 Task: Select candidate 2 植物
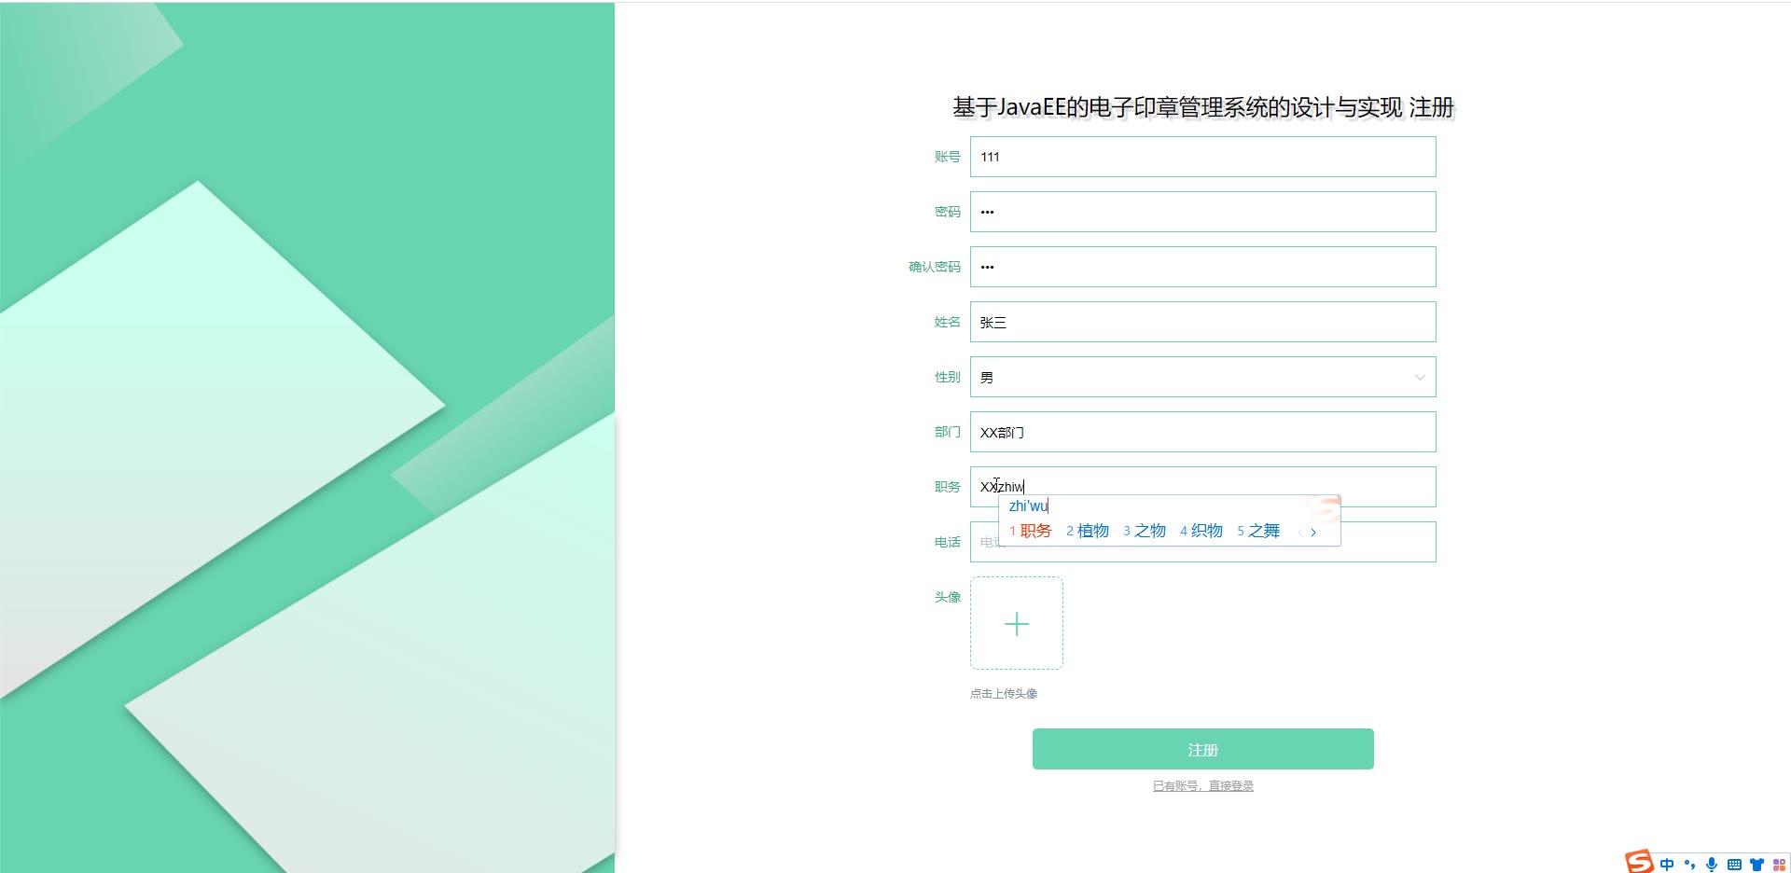pos(1088,531)
